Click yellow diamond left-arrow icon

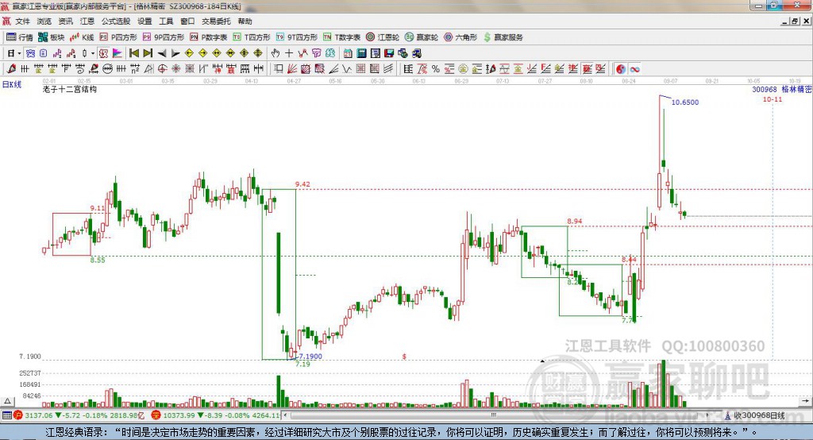[189, 53]
